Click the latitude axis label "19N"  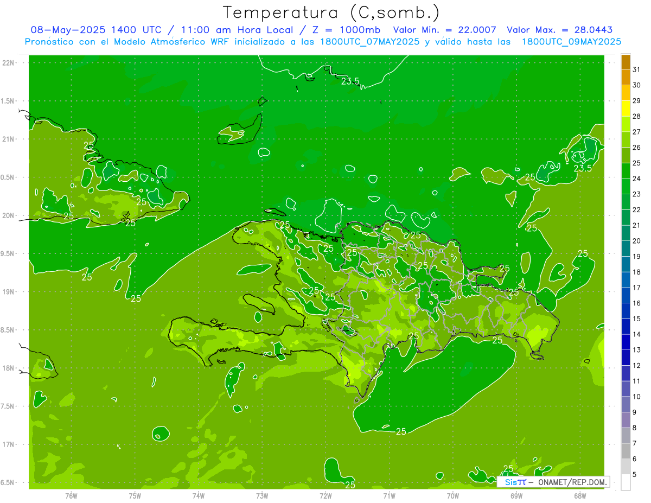9,292
